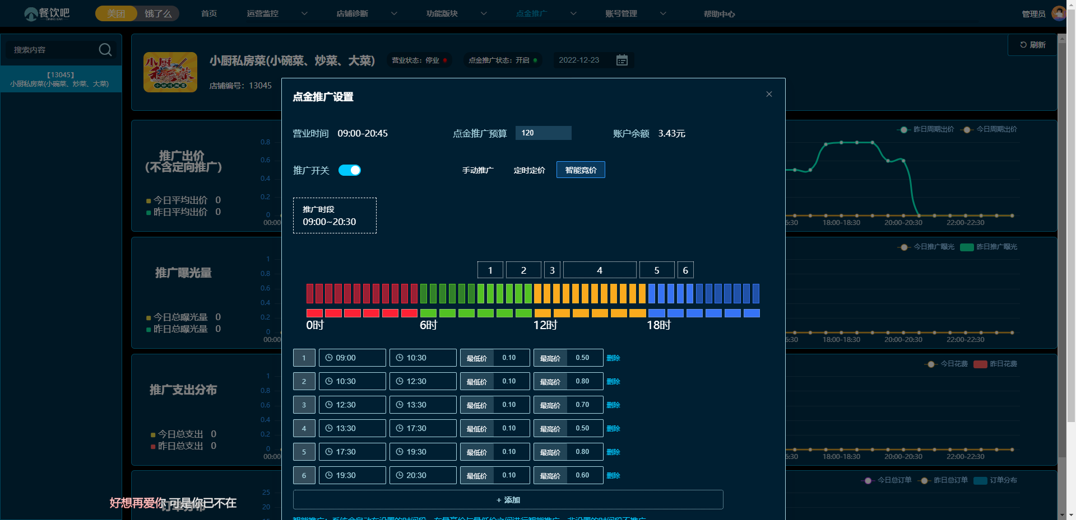Viewport: 1076px width, 520px height.
Task: Open 帮助中心 in top navigation
Action: pos(719,13)
